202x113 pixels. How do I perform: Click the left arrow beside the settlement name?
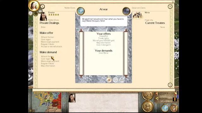[156, 94]
